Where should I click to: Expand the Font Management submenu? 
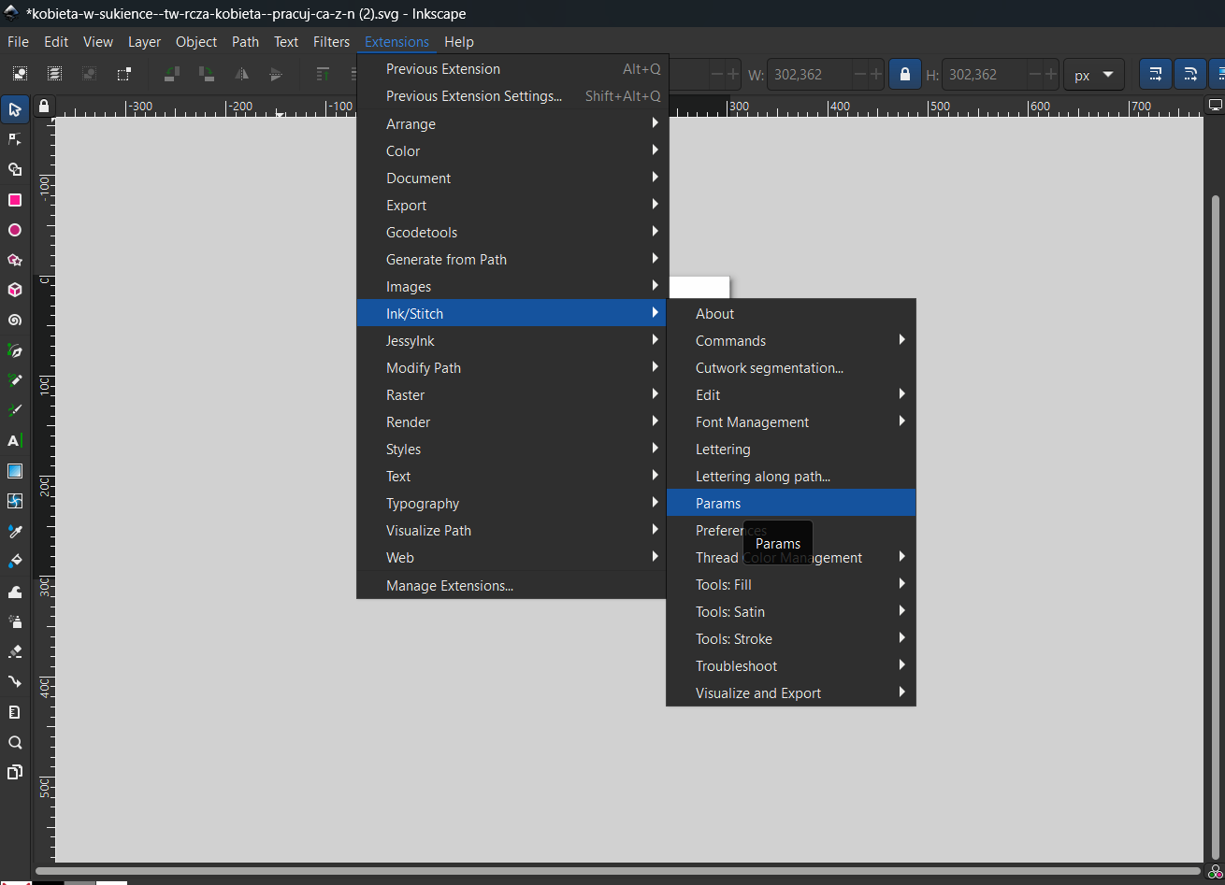(791, 421)
